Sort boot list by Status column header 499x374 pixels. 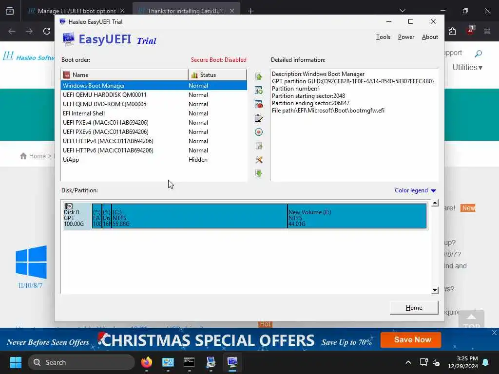tap(217, 75)
